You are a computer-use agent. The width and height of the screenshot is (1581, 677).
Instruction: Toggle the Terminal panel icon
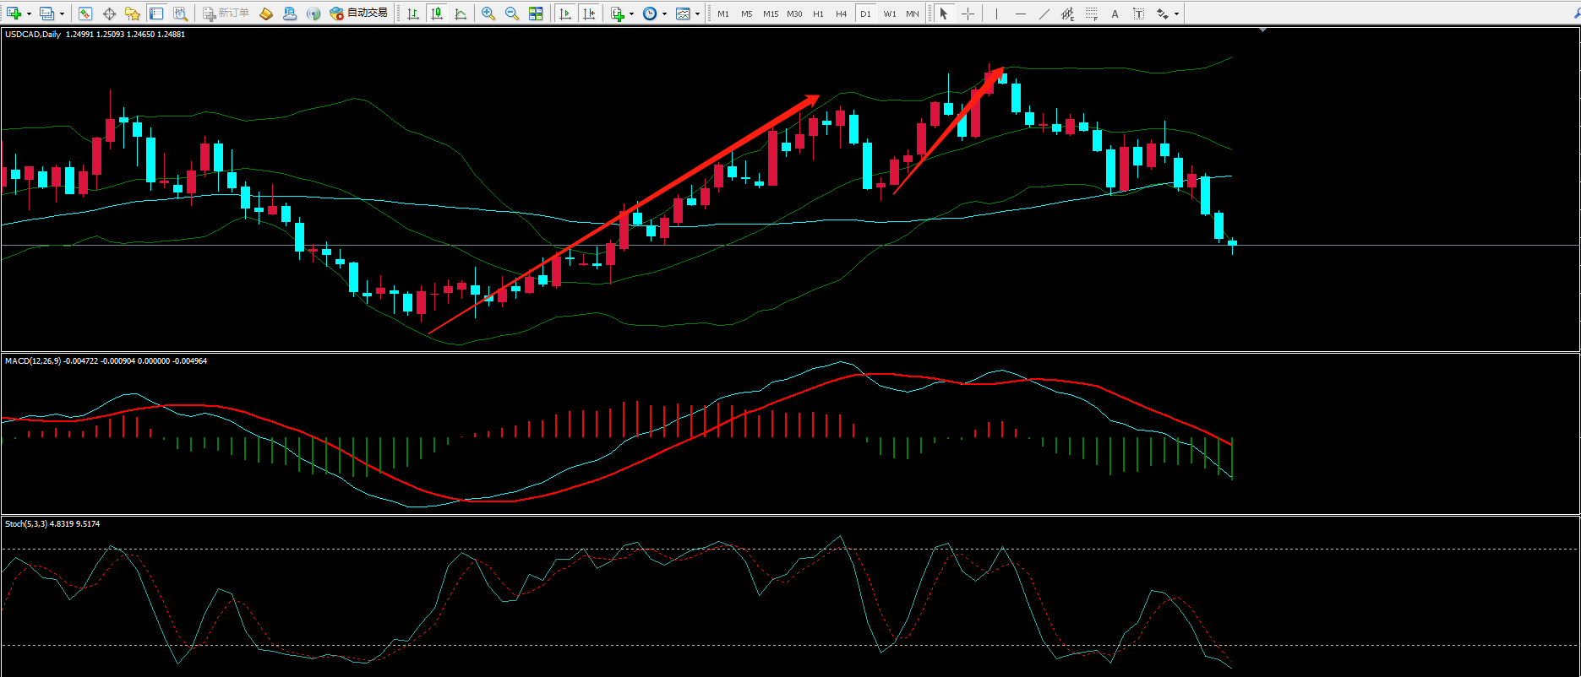156,14
